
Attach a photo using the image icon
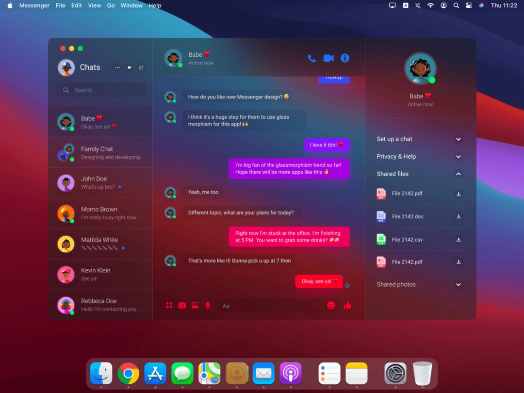click(195, 306)
